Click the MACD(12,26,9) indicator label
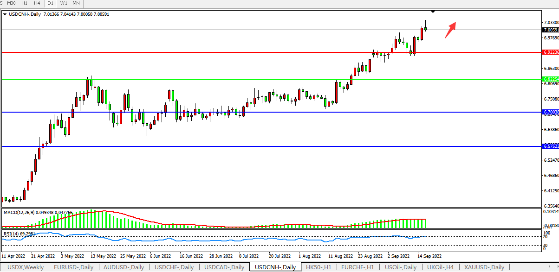The width and height of the screenshot is (559, 272). click(x=19, y=213)
